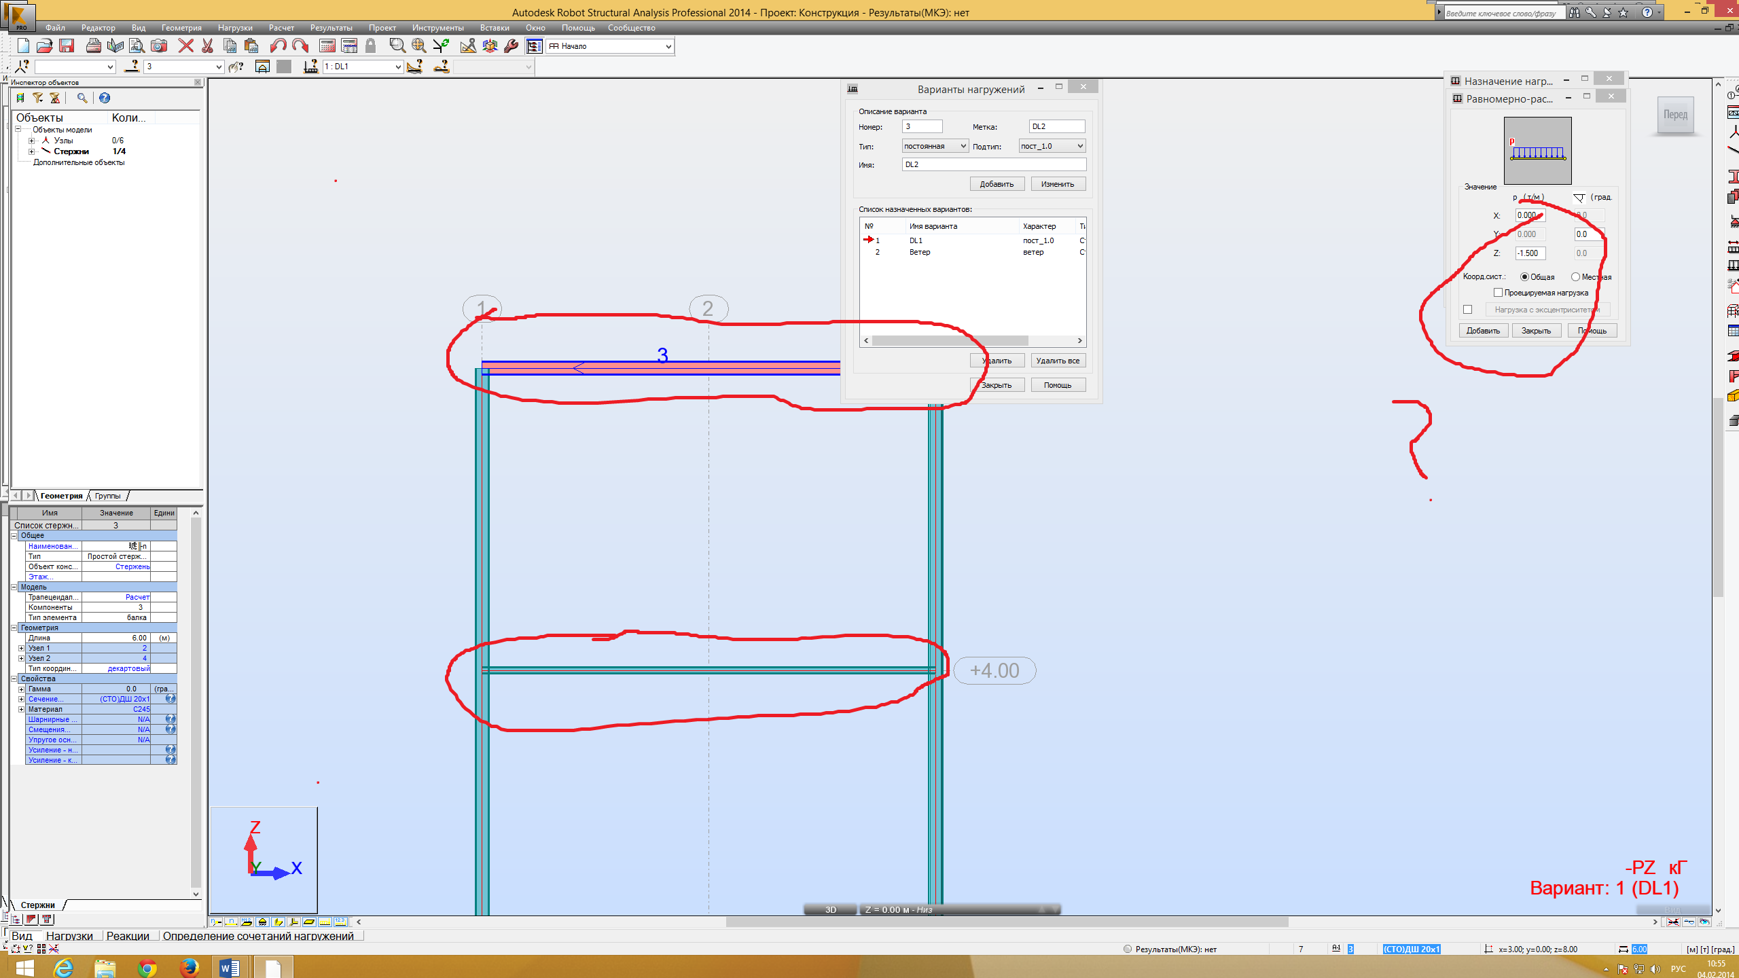This screenshot has width=1739, height=978.
Task: Toggle the Нагрузка с эксцентриситетом checkbox
Action: point(1468,310)
